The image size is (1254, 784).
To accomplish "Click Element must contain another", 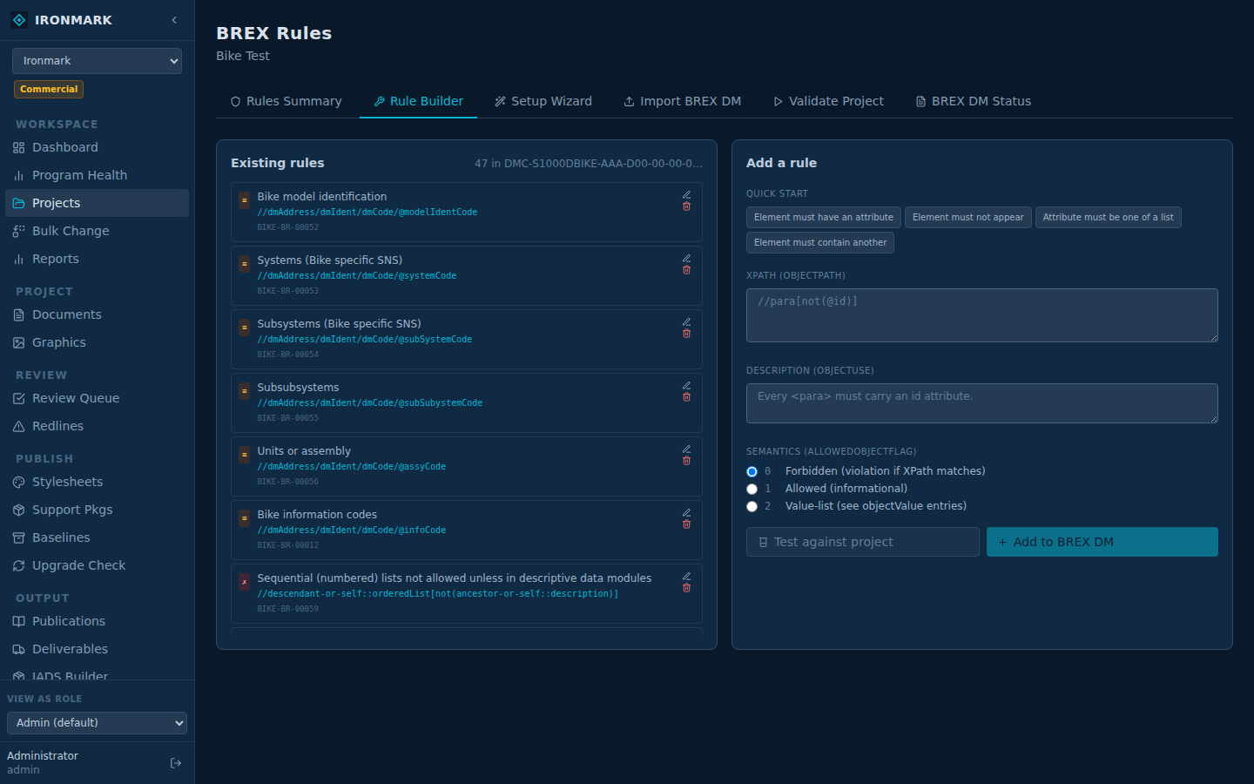I will 820,243.
